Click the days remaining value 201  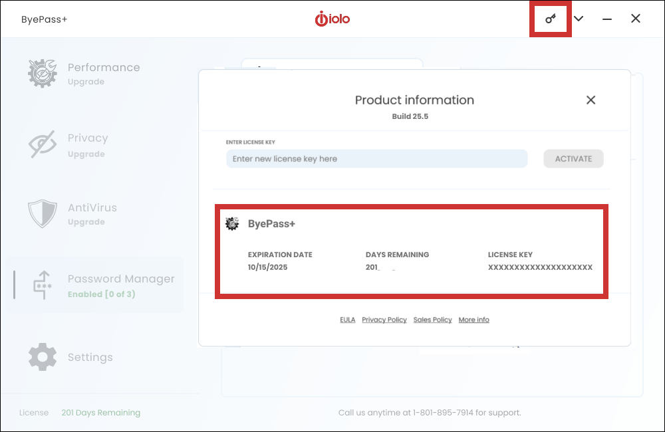372,267
